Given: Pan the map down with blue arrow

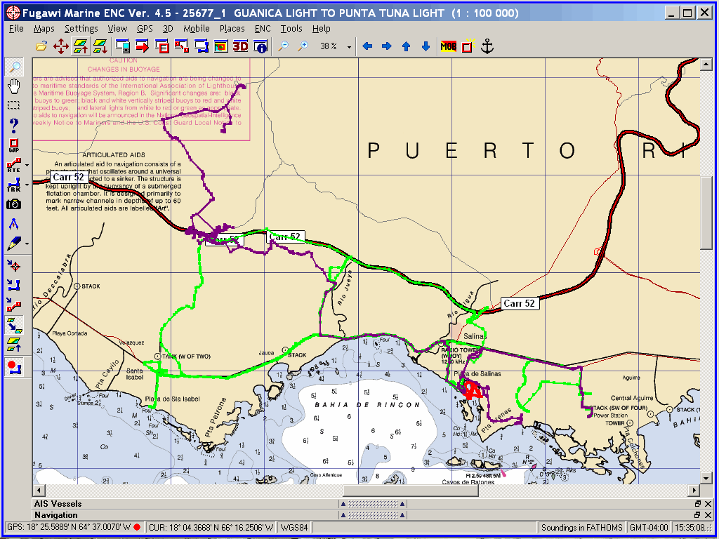Looking at the screenshot, I should pyautogui.click(x=426, y=46).
